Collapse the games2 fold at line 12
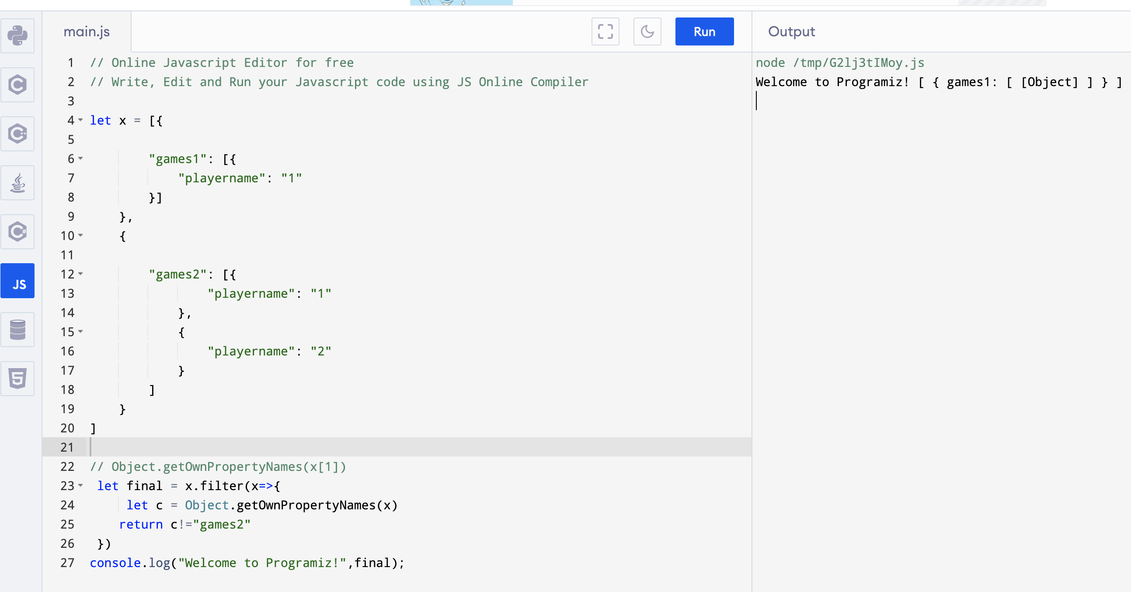The image size is (1131, 592). [x=80, y=274]
